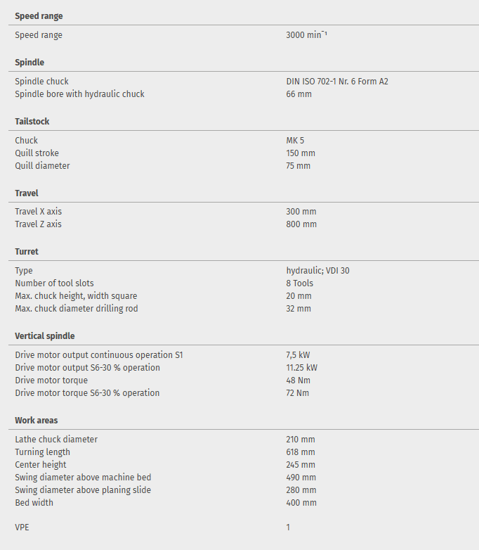Click the Number of tool slots label

tap(54, 283)
